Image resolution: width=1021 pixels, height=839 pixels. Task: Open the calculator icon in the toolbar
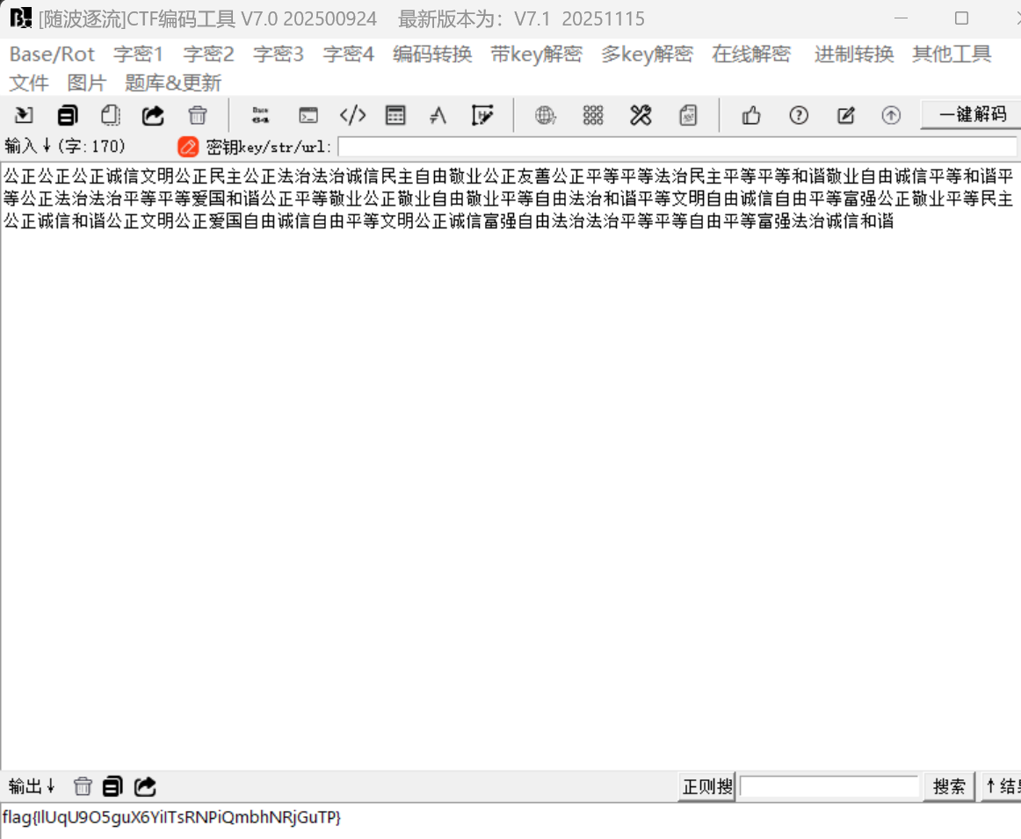(395, 115)
